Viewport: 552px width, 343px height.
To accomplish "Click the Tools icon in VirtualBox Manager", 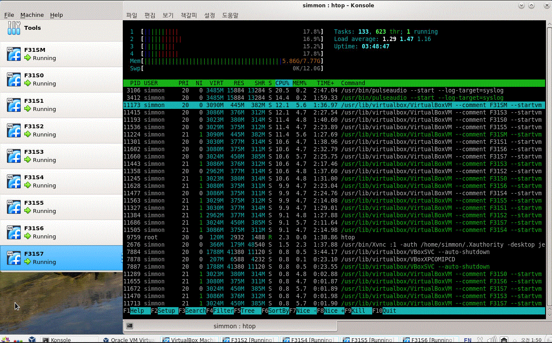I will tap(14, 28).
